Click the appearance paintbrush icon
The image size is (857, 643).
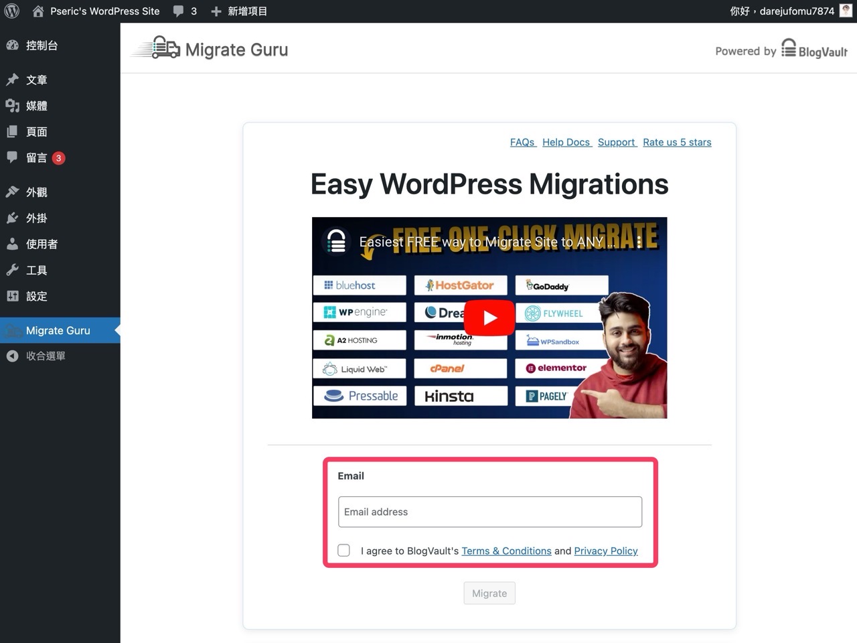[13, 192]
